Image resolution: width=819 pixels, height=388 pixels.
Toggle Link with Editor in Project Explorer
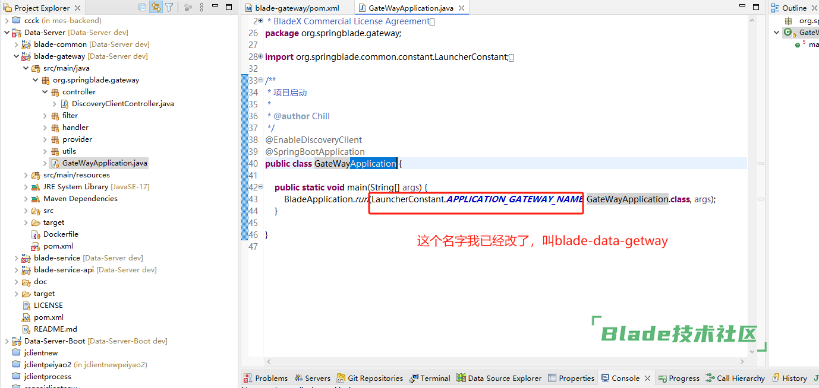tap(156, 8)
